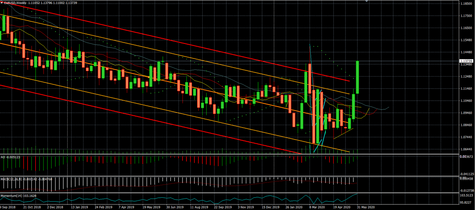Select the current price tag 1.13739
Screen dimensions: 475x210
pos(467,61)
